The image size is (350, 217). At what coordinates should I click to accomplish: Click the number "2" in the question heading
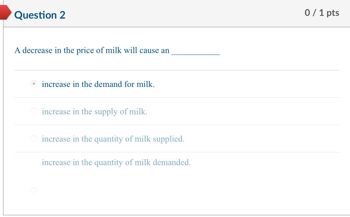63,15
